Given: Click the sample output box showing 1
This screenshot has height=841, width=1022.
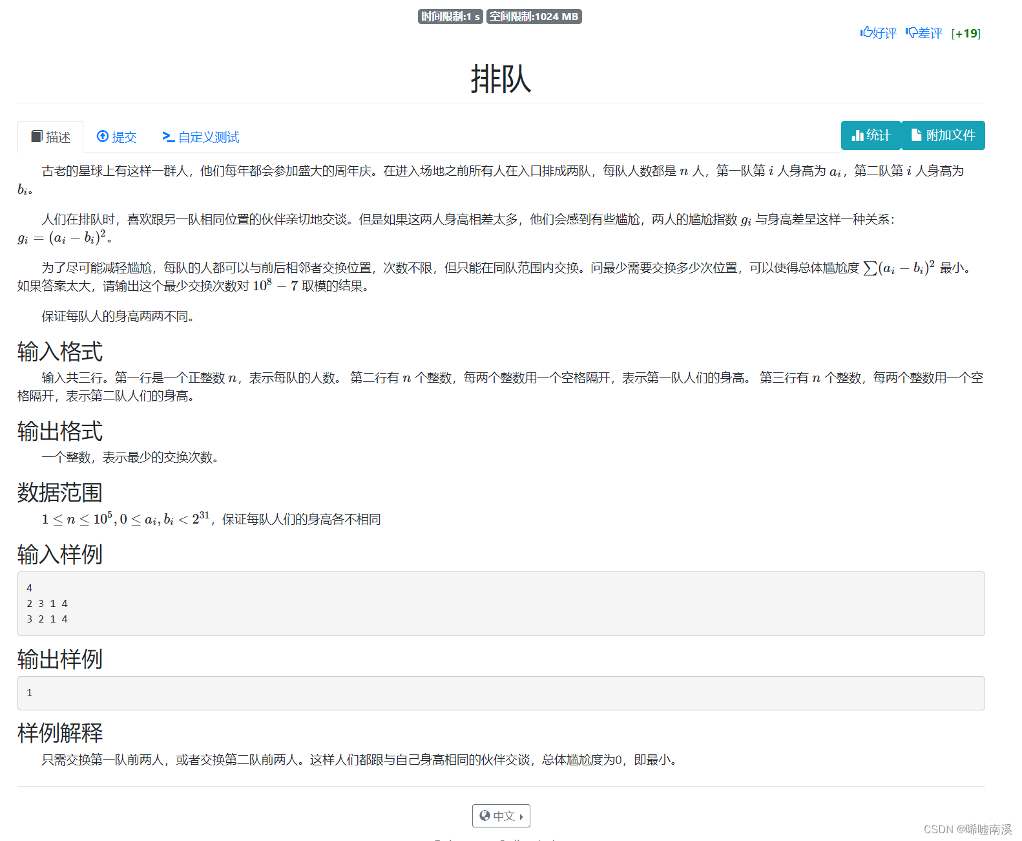Looking at the screenshot, I should coord(501,693).
